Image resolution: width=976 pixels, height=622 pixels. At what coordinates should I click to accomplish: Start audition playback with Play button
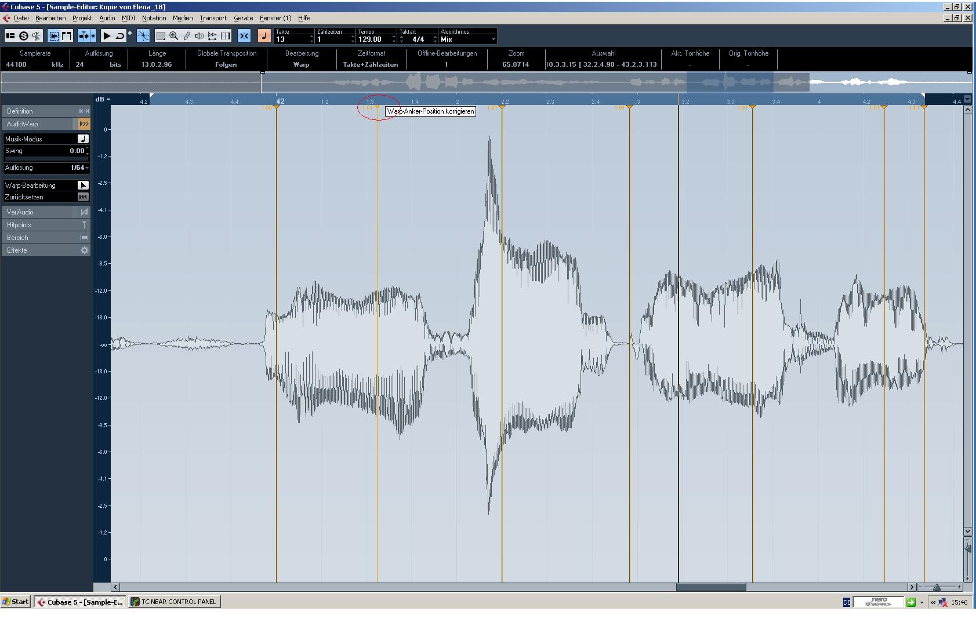107,36
